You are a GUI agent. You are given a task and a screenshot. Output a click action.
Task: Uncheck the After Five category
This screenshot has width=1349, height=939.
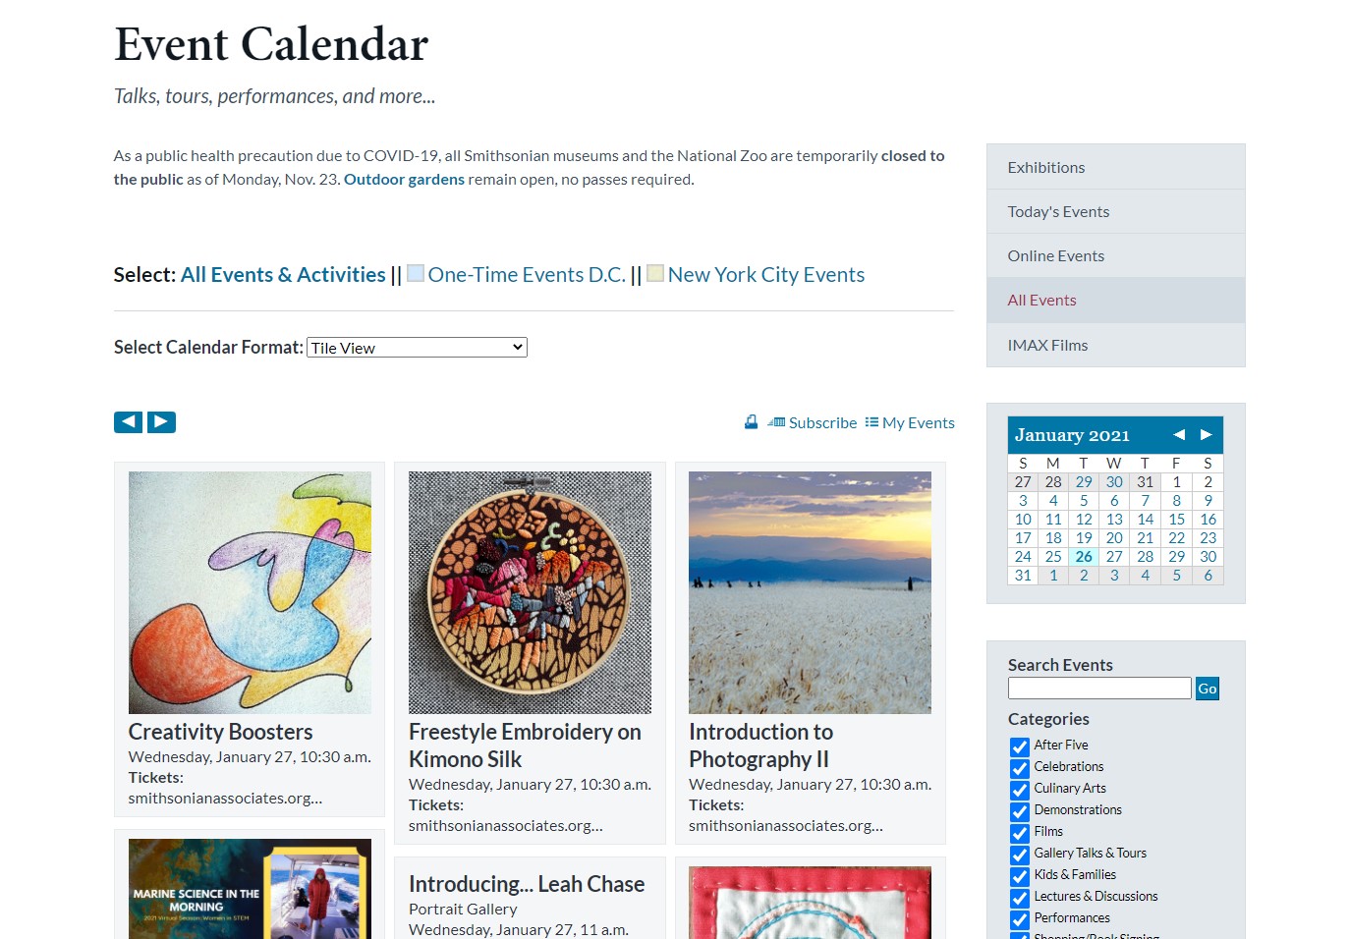(x=1020, y=746)
